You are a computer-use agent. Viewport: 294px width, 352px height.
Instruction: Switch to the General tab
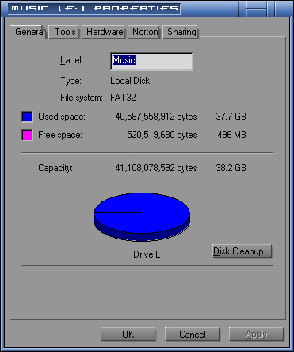(x=29, y=32)
